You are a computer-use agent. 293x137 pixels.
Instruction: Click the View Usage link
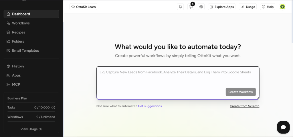[x=31, y=129]
